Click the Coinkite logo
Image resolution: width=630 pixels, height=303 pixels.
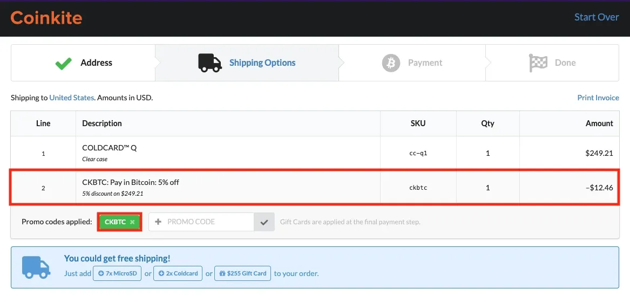[46, 18]
